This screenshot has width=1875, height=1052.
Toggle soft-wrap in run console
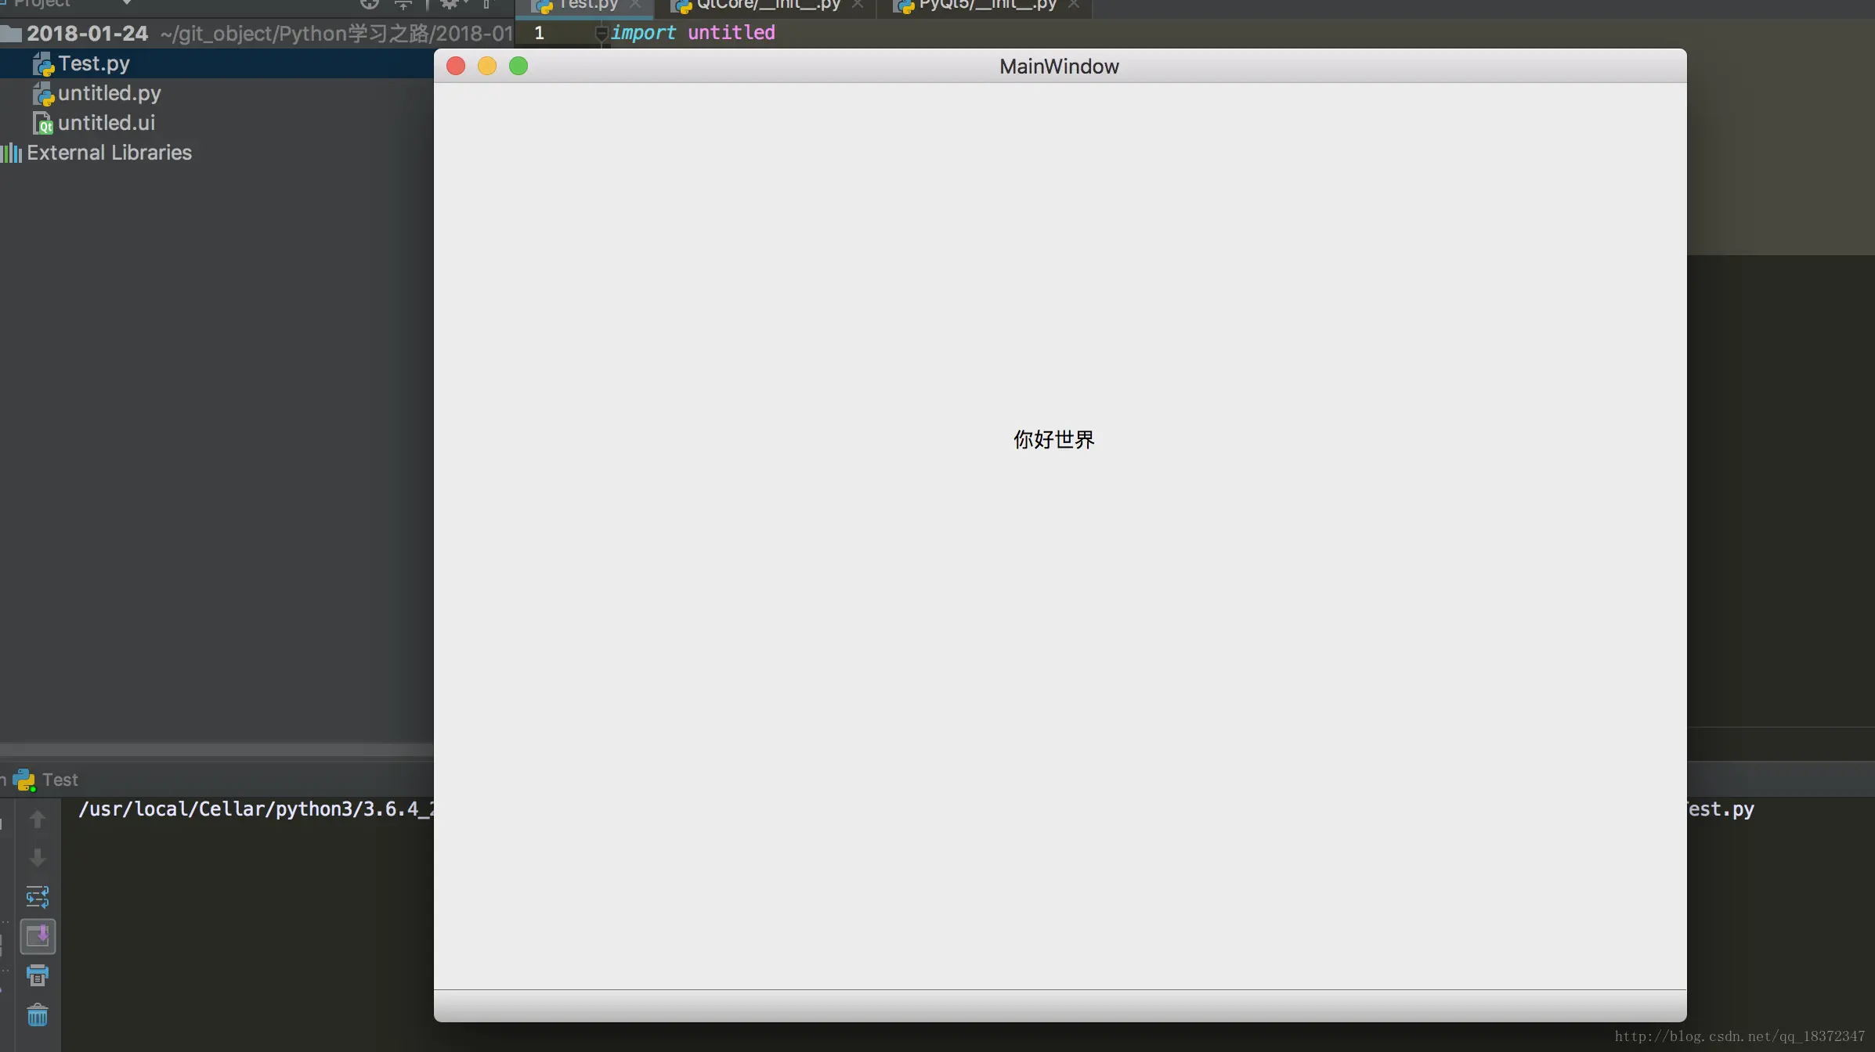coord(37,896)
